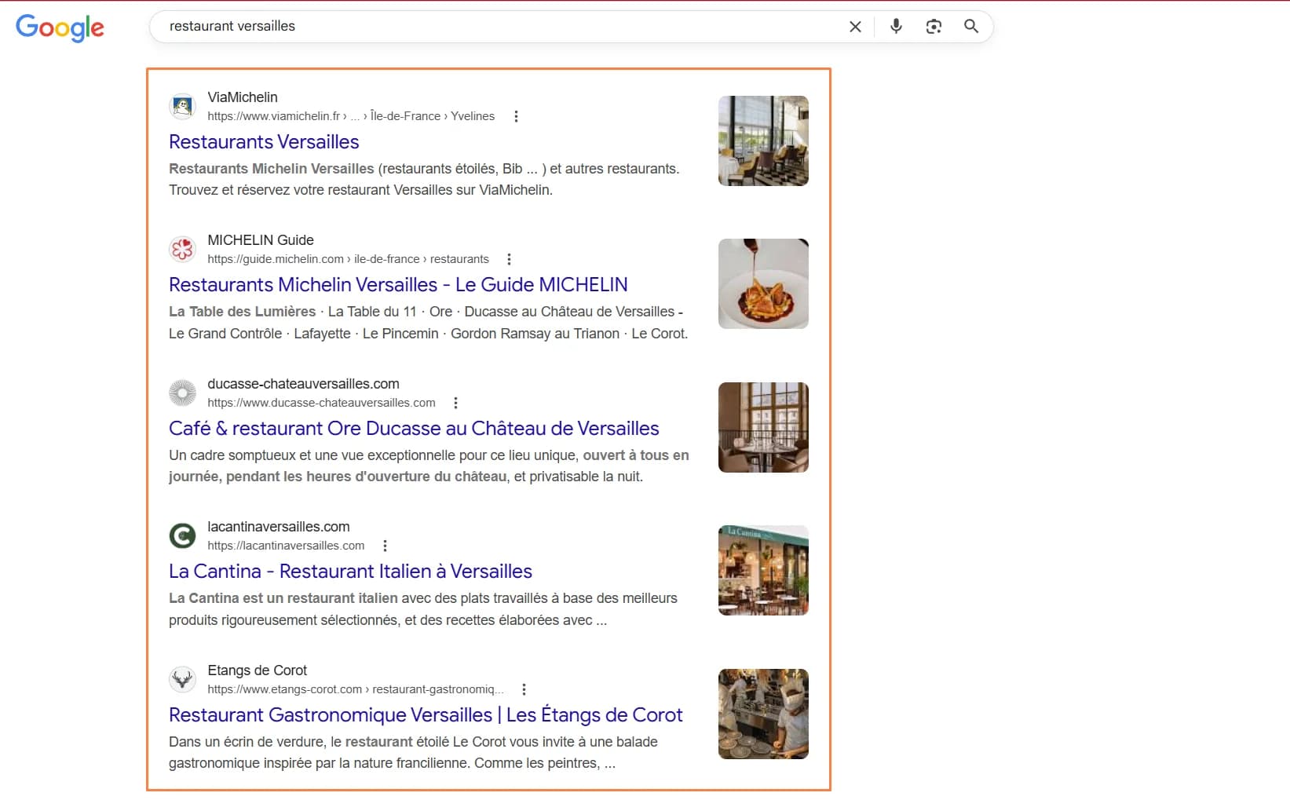Click the https://www.viamichelin.fr breadcrumb URL
Viewport: 1290px width, 800px height.
click(351, 116)
